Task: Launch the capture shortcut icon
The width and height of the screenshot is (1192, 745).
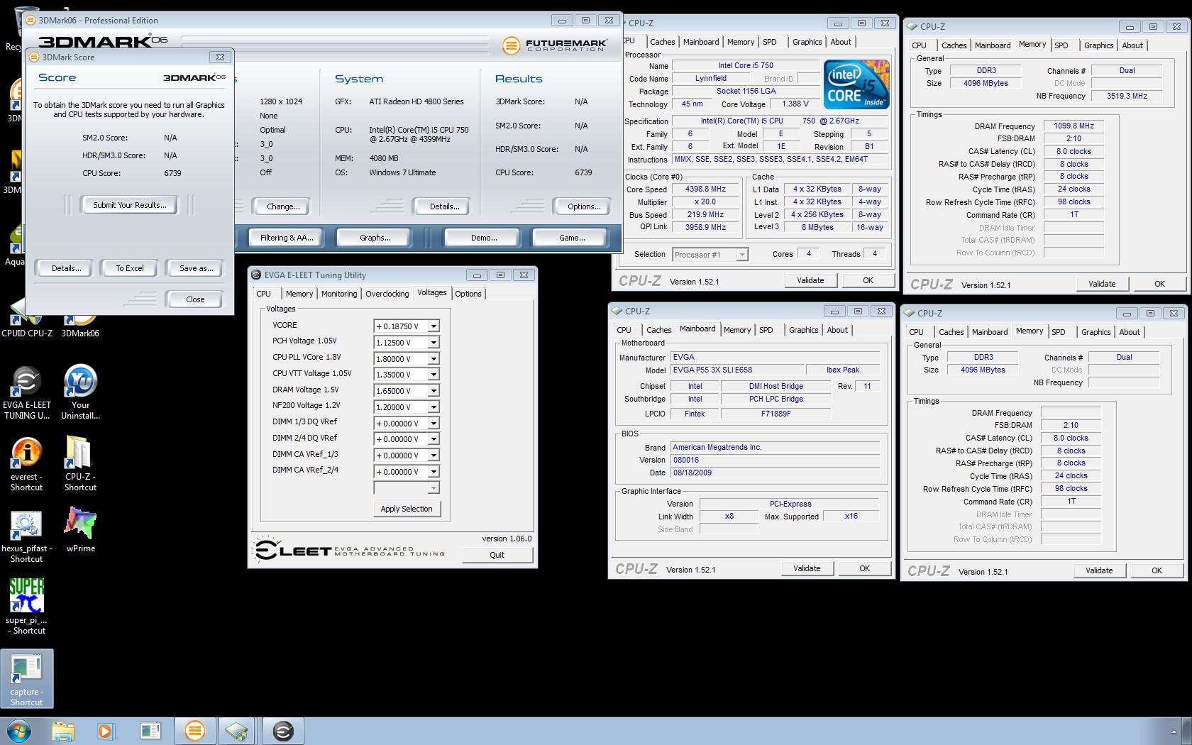Action: point(26,679)
